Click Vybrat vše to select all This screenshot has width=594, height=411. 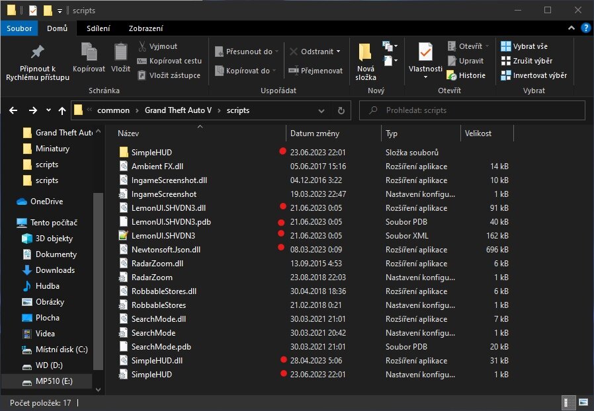(525, 46)
